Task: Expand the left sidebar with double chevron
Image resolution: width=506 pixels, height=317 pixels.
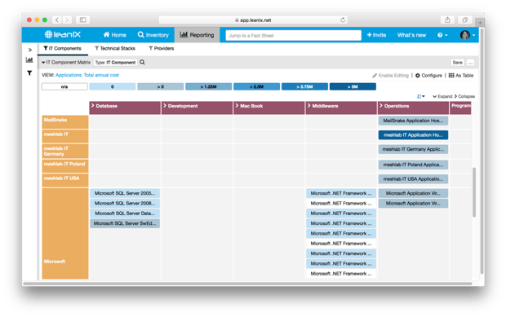Action: [x=29, y=50]
